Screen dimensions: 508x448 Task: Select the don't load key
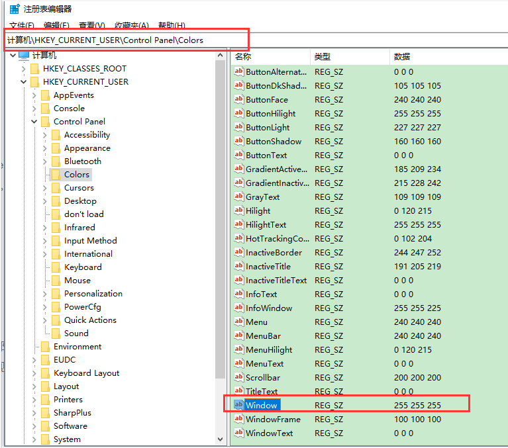[84, 214]
